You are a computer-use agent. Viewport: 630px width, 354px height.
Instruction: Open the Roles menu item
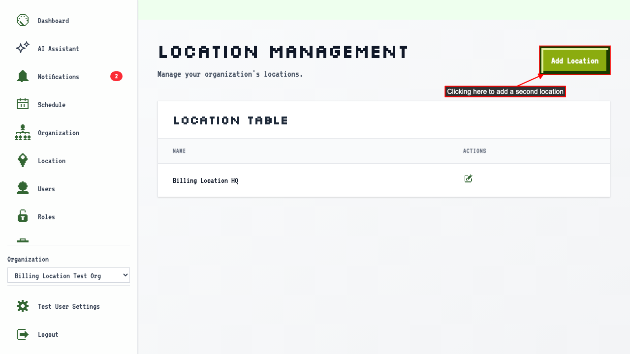[x=69, y=217]
